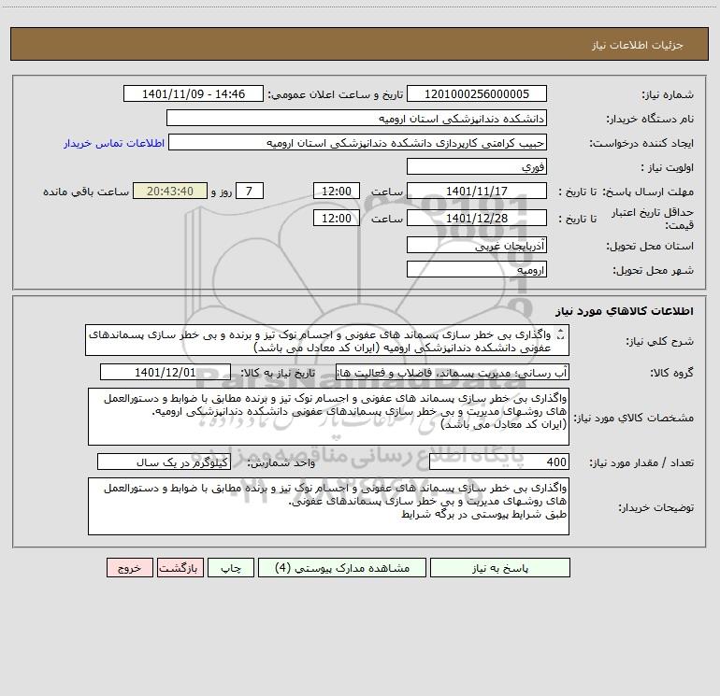
Task: Click the تعداد / مقدار مورد نیاز label
Action: coord(641,463)
